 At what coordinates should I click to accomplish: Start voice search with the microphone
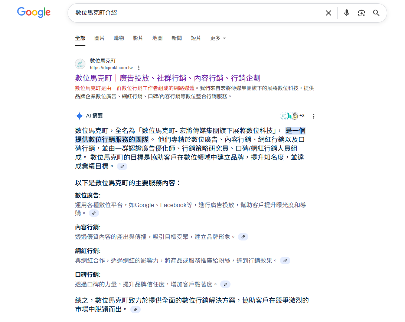click(347, 13)
